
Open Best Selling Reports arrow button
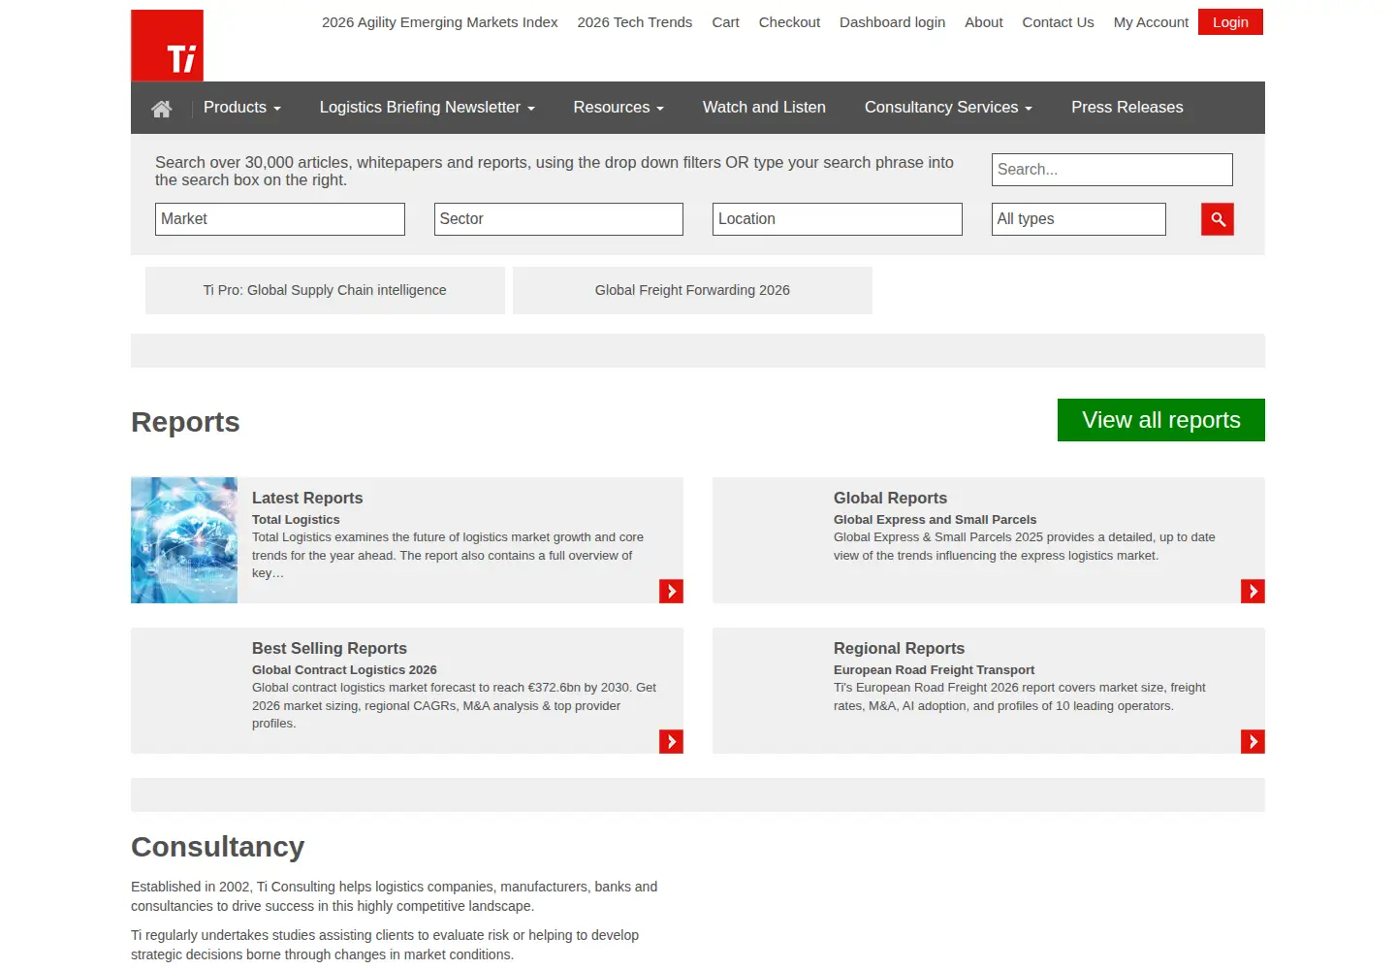671,741
